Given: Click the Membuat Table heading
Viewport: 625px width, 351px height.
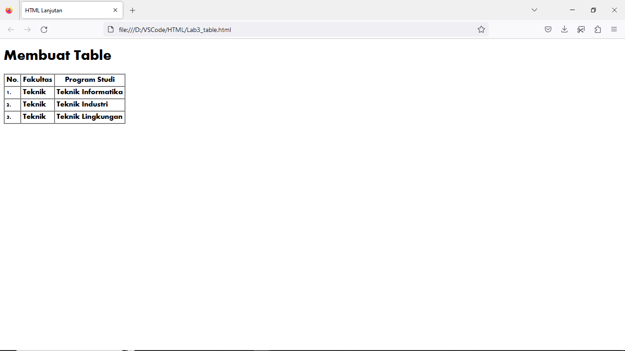Looking at the screenshot, I should point(57,55).
